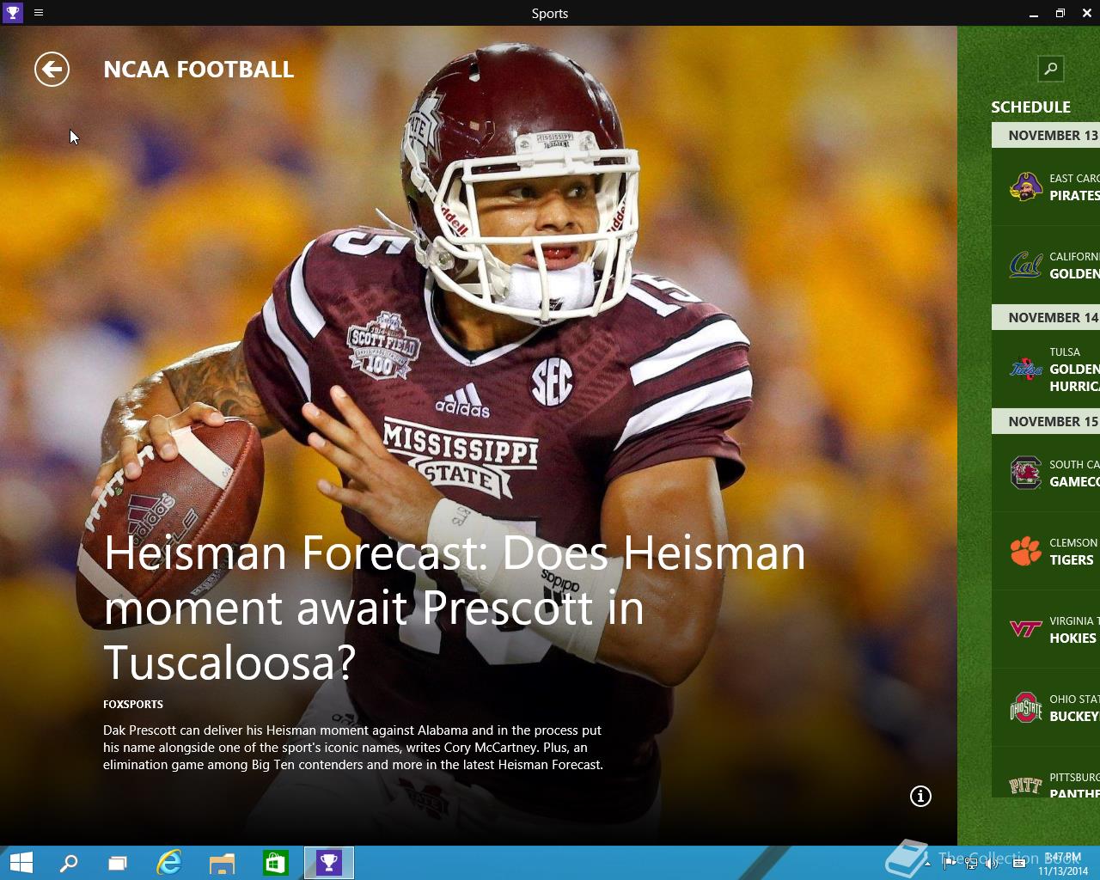The height and width of the screenshot is (880, 1100).
Task: Select the Ohio State Buckeyes logo
Action: [x=1025, y=707]
